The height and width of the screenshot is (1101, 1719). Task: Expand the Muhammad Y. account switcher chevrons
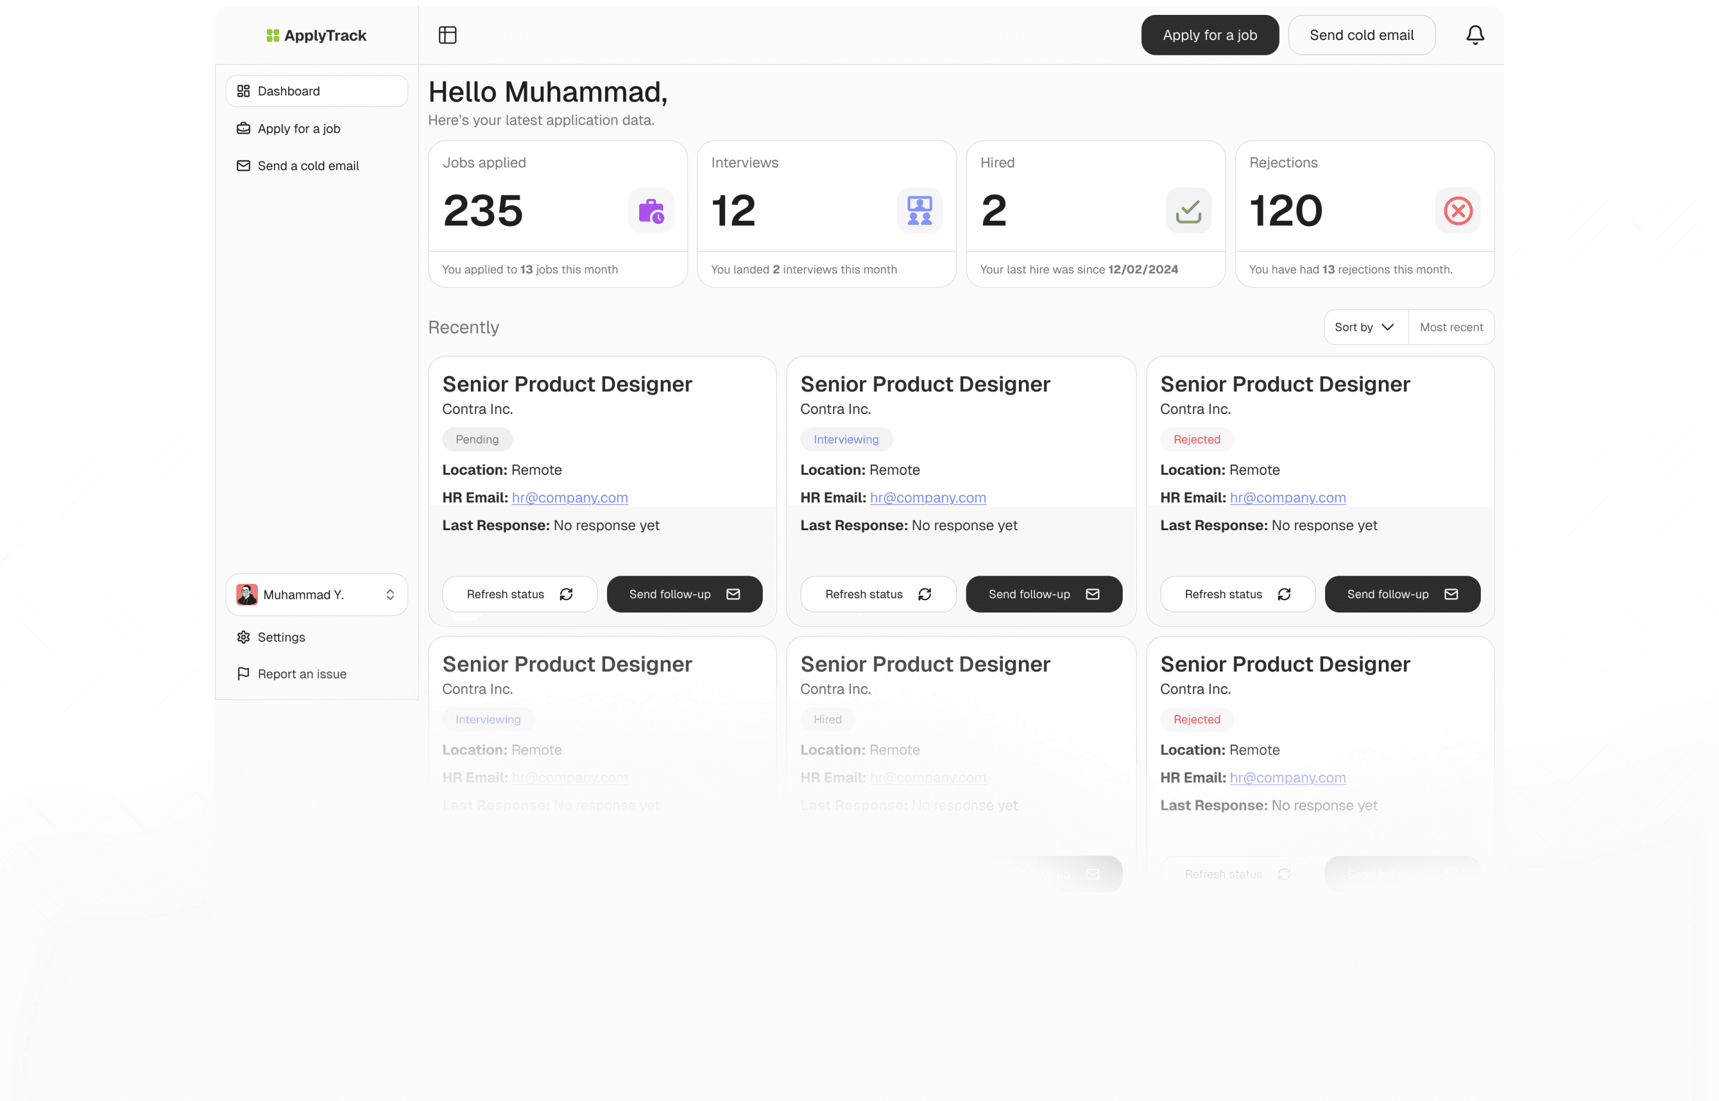click(x=390, y=594)
